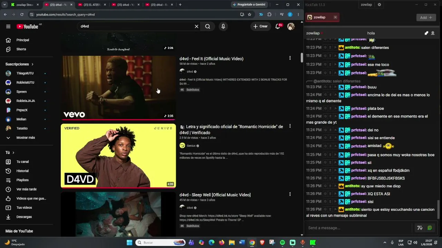Click the Feel It video thumbnail
Viewport: 442px width, 248px height.
coord(118,87)
